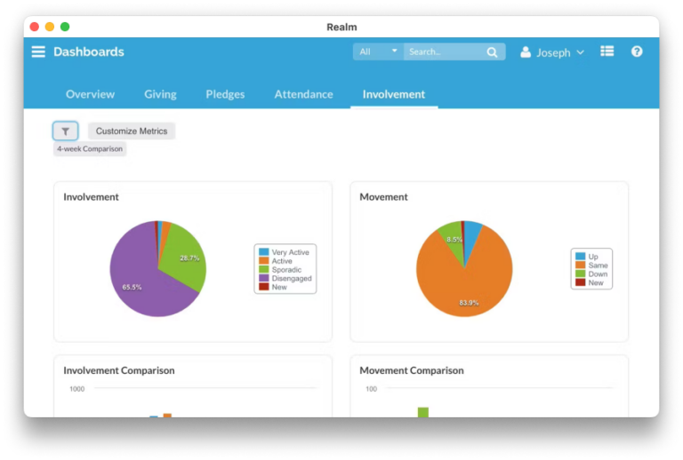
Task: Click the Customize Metrics button
Action: [x=132, y=131]
